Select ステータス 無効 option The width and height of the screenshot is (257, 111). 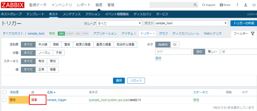[x=53, y=61]
